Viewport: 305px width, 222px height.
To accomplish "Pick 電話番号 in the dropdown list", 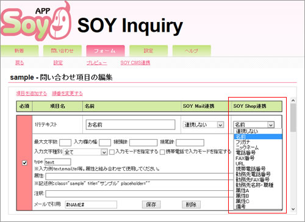I will click(x=258, y=152).
